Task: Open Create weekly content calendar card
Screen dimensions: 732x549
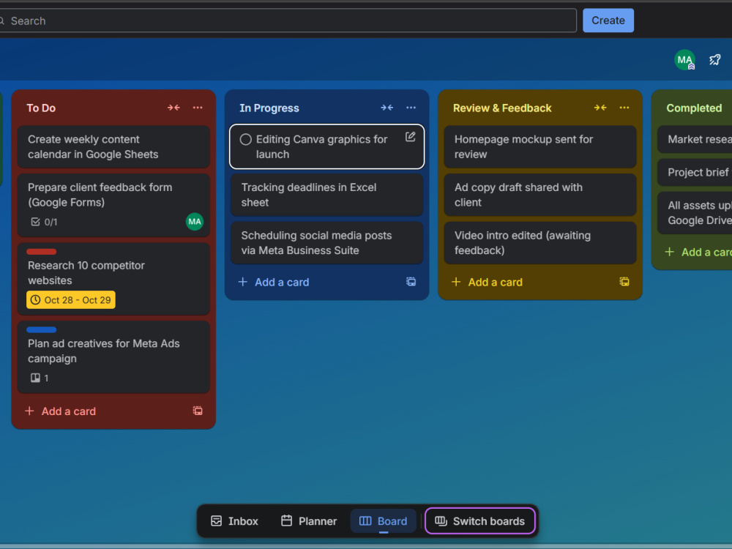Action: coord(113,146)
